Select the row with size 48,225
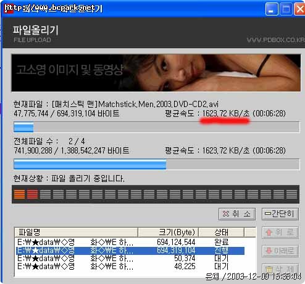 pyautogui.click(x=130, y=266)
